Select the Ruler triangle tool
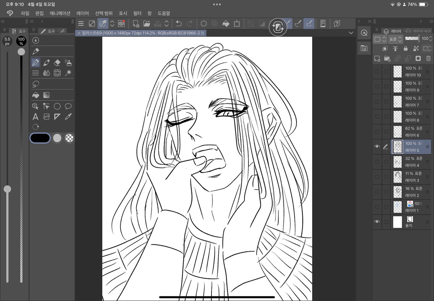Image resolution: width=434 pixels, height=301 pixels. coord(57,117)
